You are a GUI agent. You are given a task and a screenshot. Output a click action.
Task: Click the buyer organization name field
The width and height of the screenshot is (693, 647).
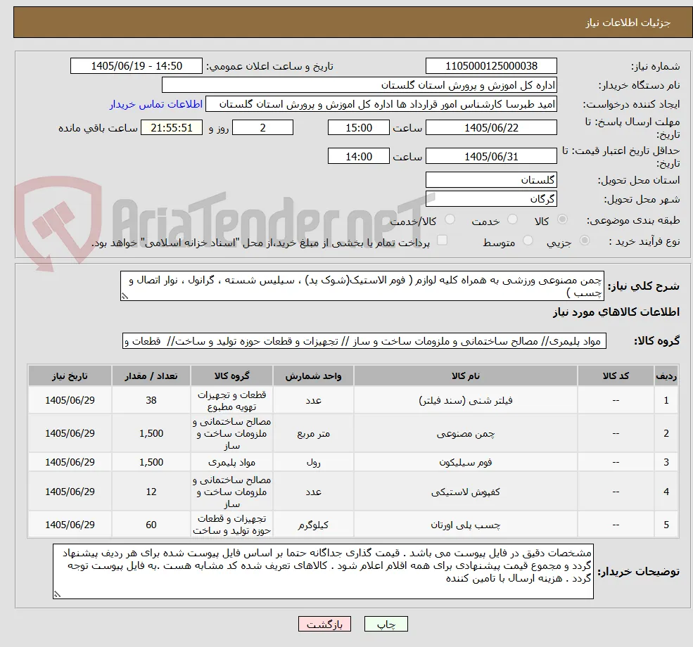pos(360,85)
